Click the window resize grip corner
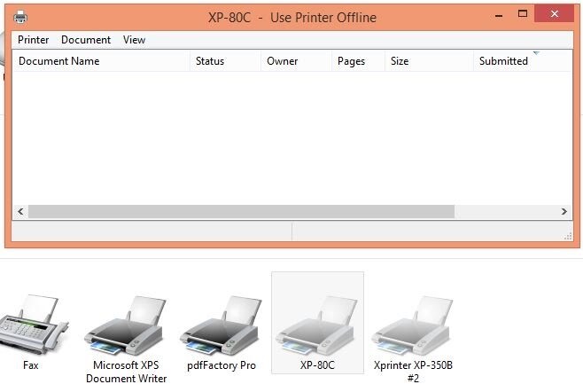The image size is (583, 392). (568, 236)
